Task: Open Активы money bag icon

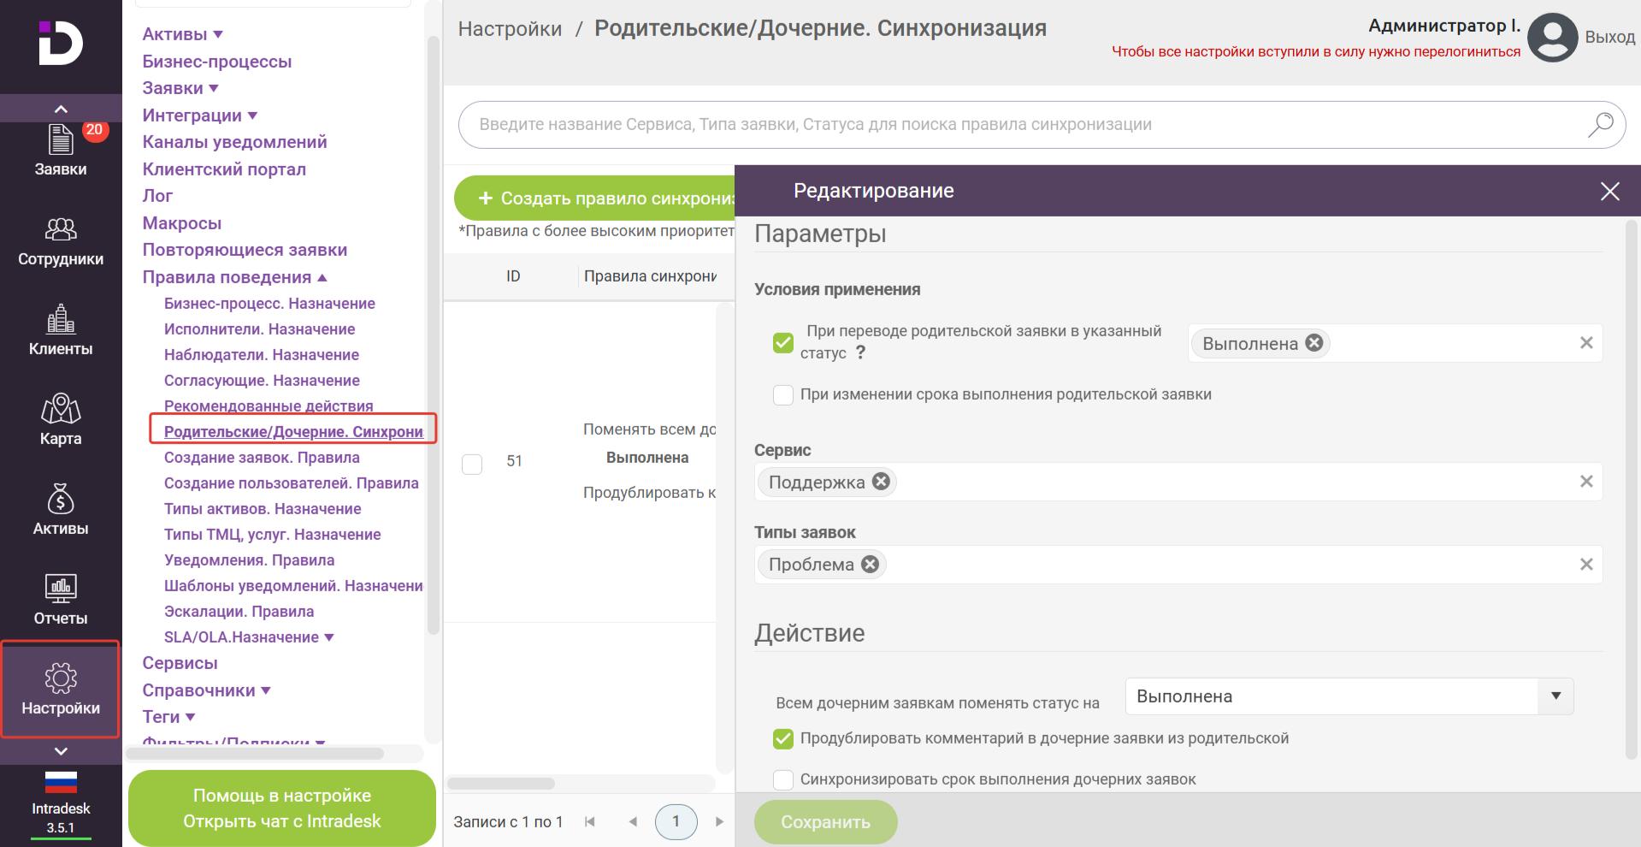Action: [x=60, y=511]
